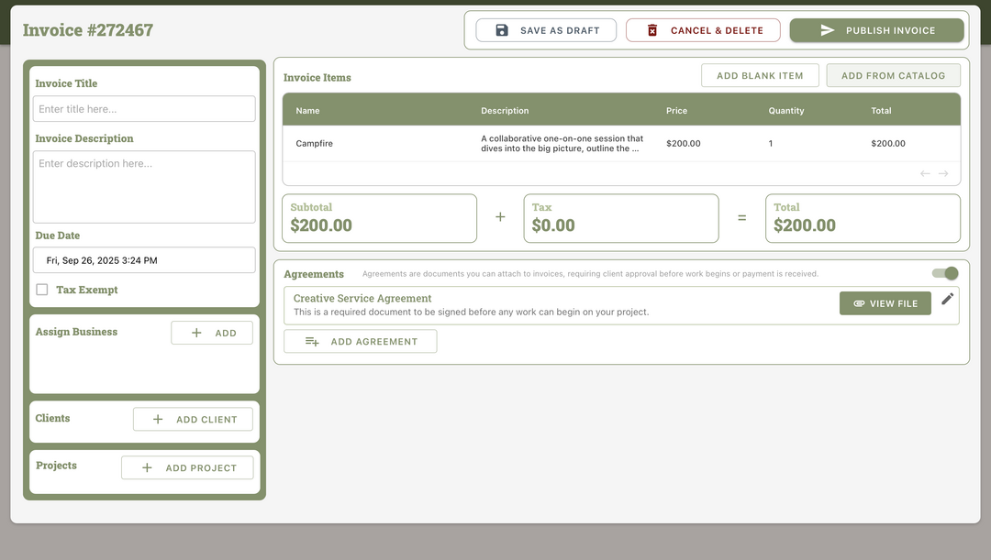Click the Invoice Title input field

144,109
